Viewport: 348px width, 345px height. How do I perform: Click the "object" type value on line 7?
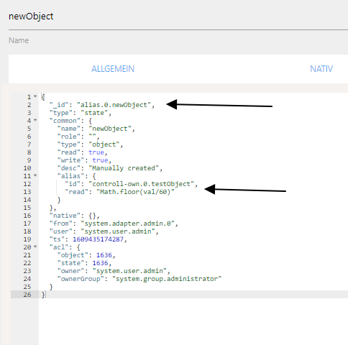[x=104, y=144]
